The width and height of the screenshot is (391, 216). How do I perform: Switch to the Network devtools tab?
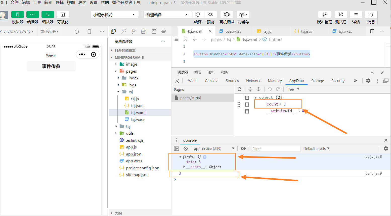[253, 81]
